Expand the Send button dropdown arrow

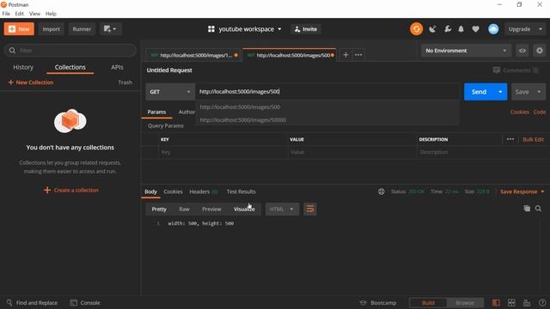pyautogui.click(x=500, y=92)
